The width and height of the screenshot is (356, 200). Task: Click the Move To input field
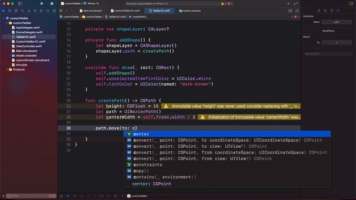[x=337, y=42]
